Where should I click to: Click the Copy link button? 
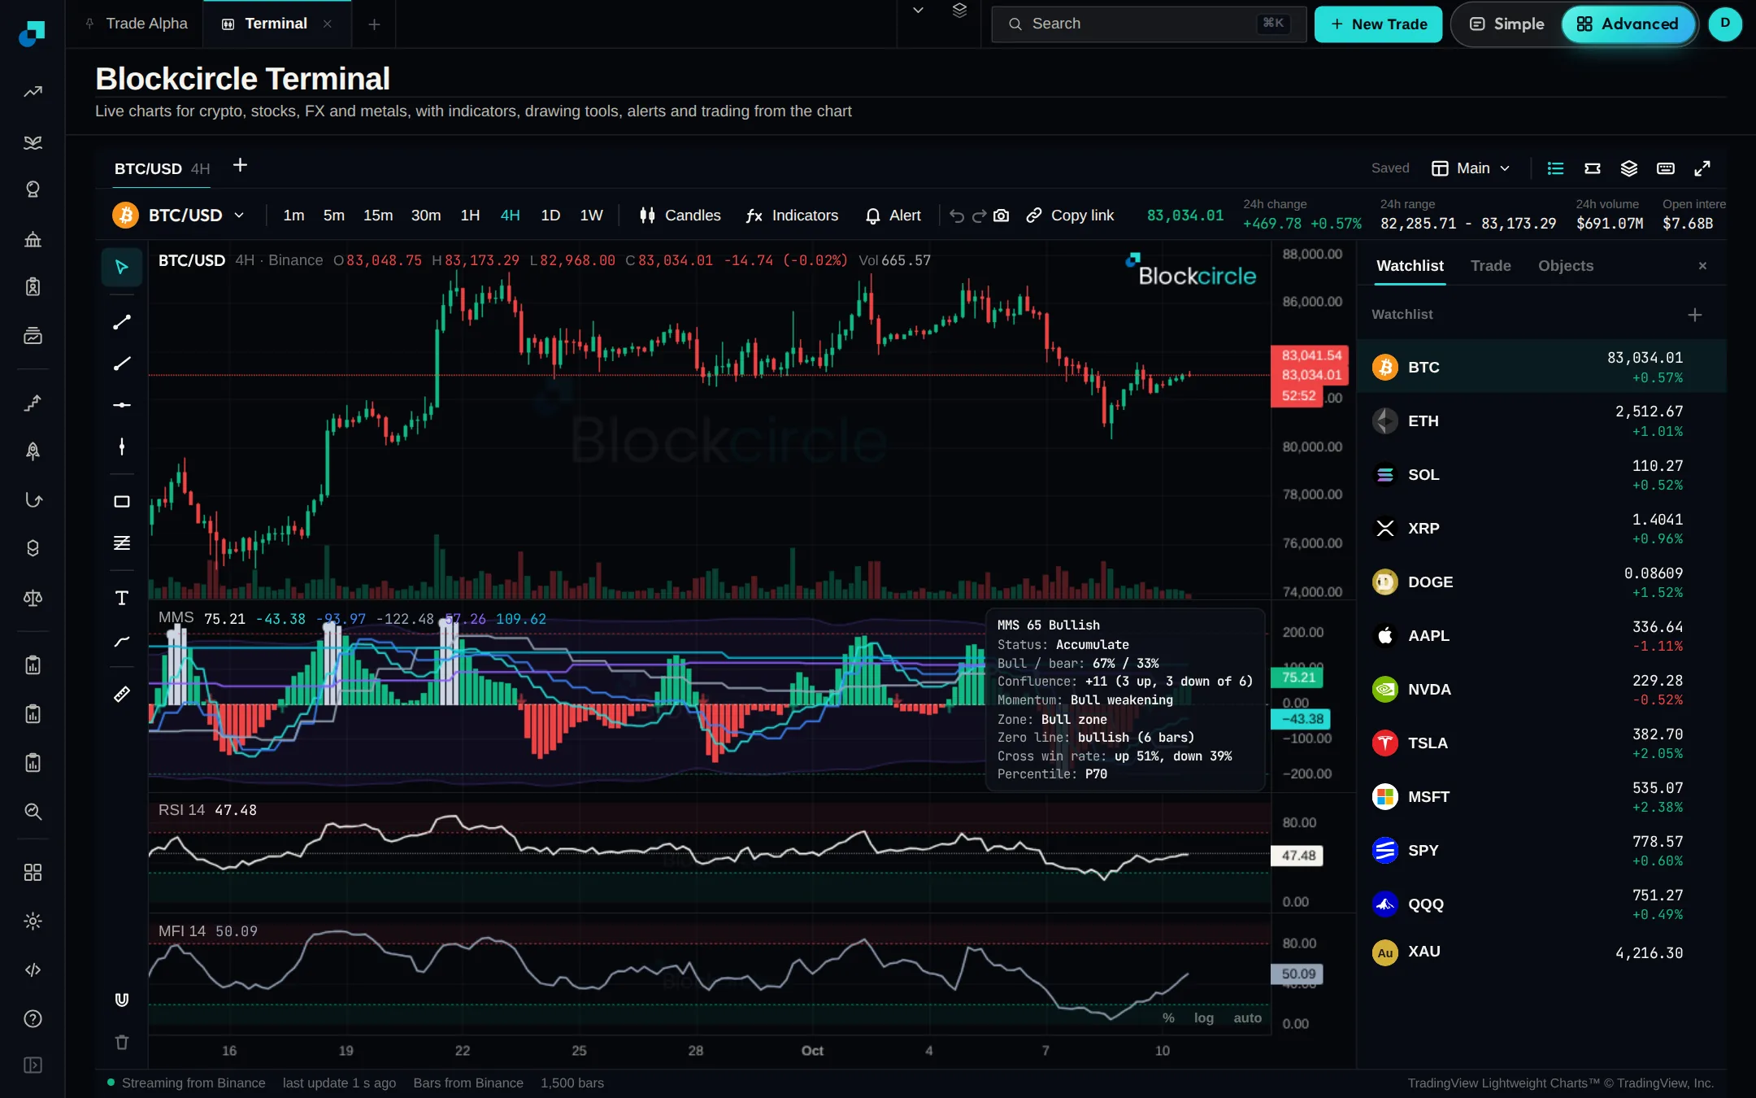click(x=1070, y=216)
